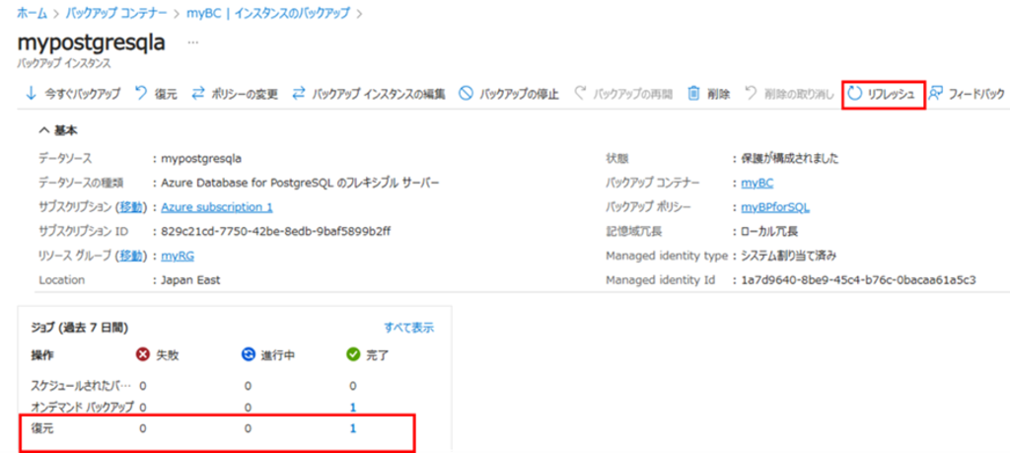Click the システム割り当て済み identity type value

pos(788,256)
